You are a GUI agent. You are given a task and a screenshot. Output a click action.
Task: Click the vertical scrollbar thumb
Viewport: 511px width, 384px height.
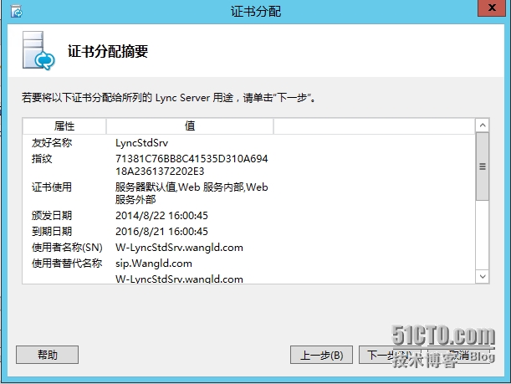click(483, 166)
